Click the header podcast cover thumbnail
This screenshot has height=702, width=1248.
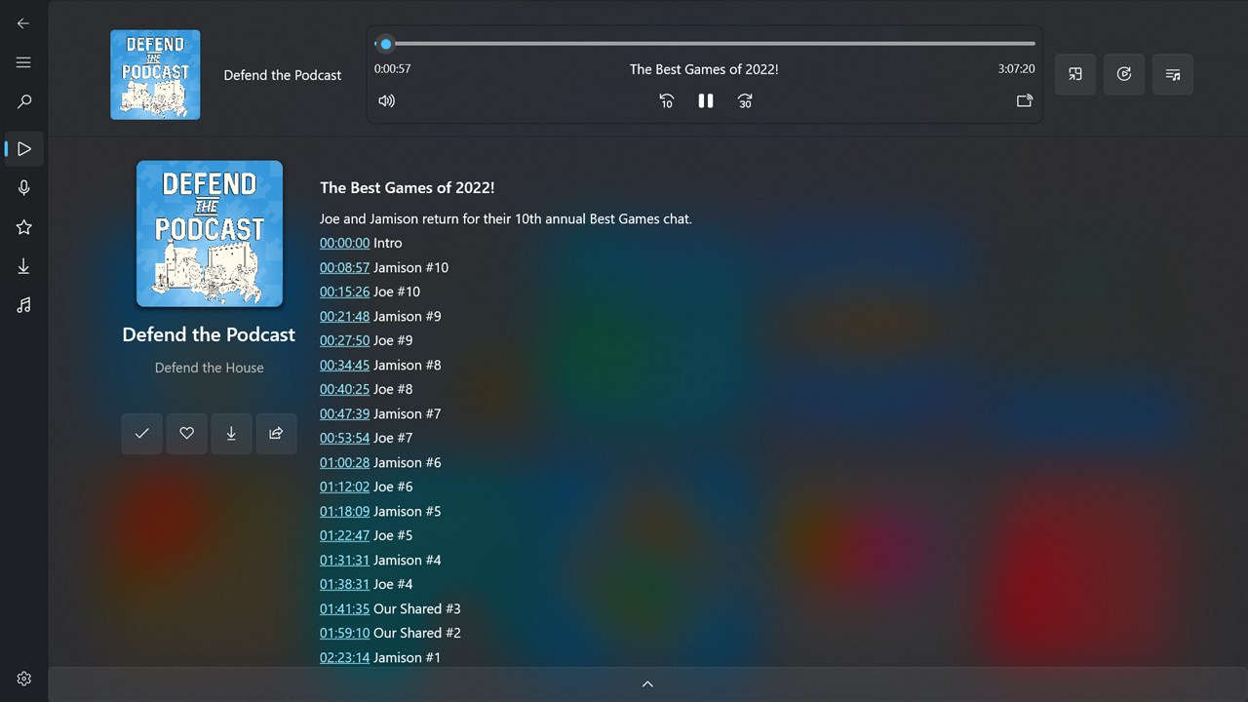point(155,75)
